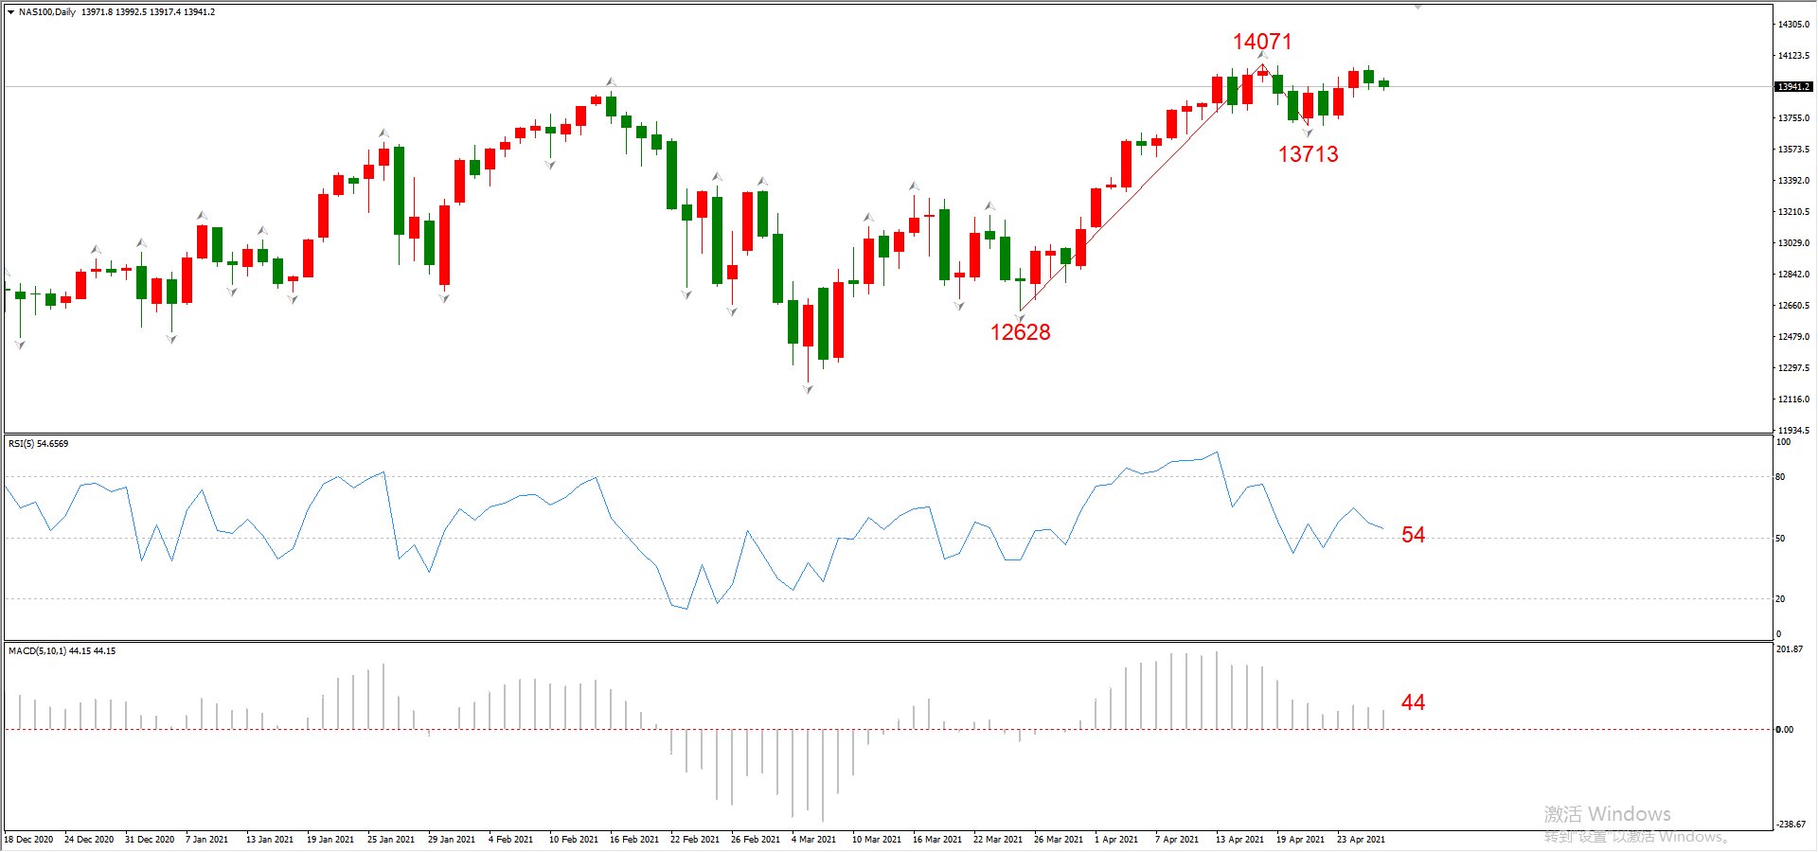Click the fractal arrow above the February peak candle
The height and width of the screenshot is (852, 1818).
pyautogui.click(x=611, y=81)
